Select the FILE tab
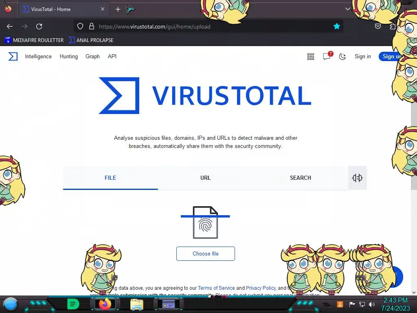Viewport: 417px width, 313px height. click(110, 178)
